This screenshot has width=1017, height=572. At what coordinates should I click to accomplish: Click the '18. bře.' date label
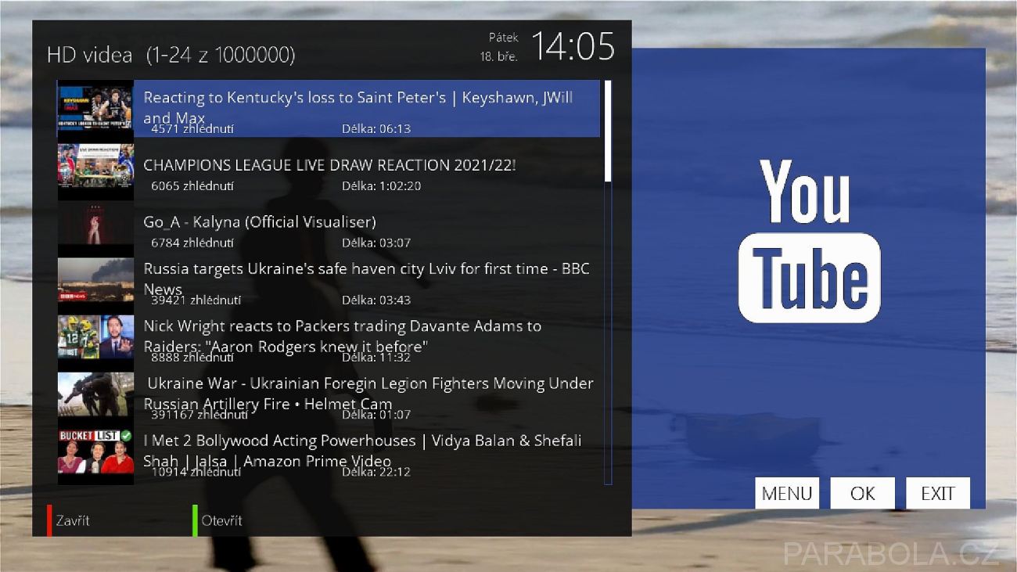pyautogui.click(x=499, y=57)
